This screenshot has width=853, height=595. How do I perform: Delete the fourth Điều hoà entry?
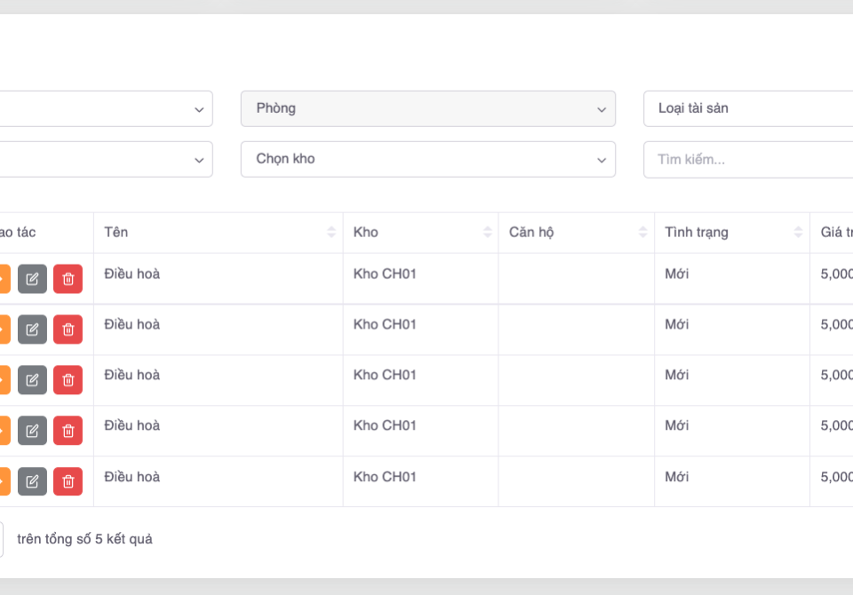click(x=68, y=431)
